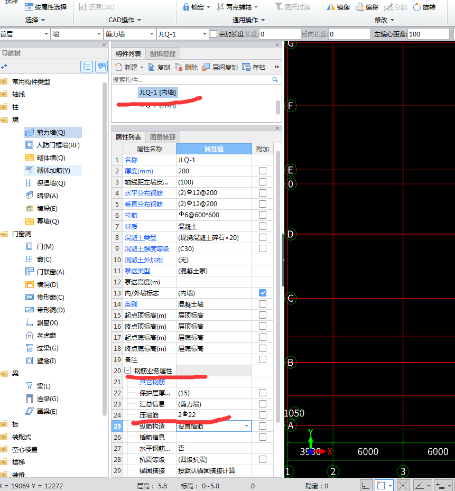
Task: Select 暗梁(A) hidden beam icon
Action: (x=30, y=196)
